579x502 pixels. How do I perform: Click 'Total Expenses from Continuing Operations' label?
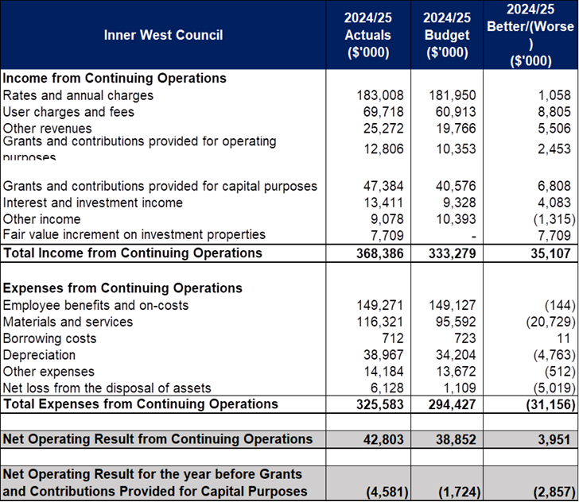coord(140,404)
